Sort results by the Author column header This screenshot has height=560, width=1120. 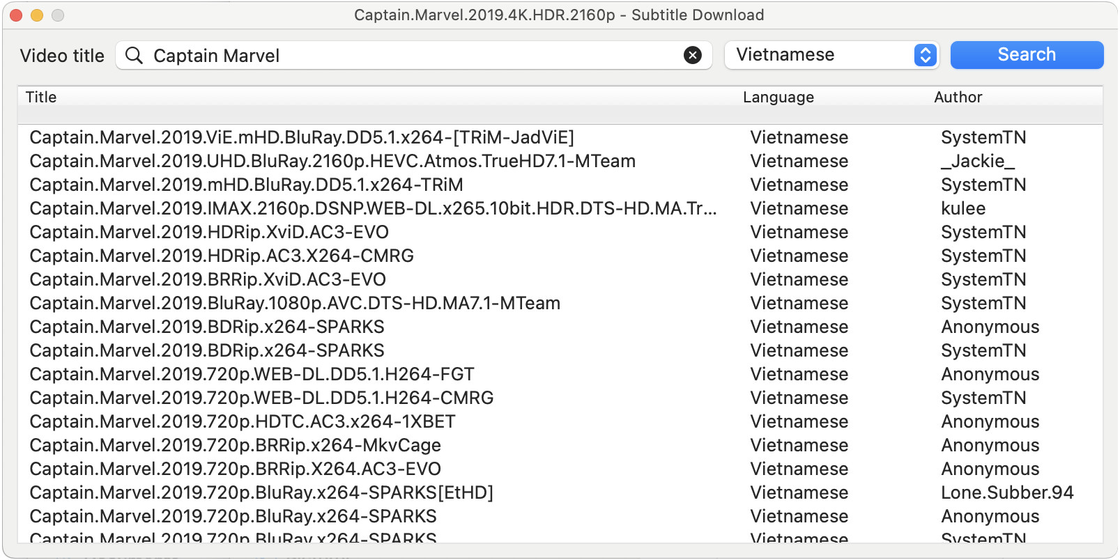click(x=958, y=98)
